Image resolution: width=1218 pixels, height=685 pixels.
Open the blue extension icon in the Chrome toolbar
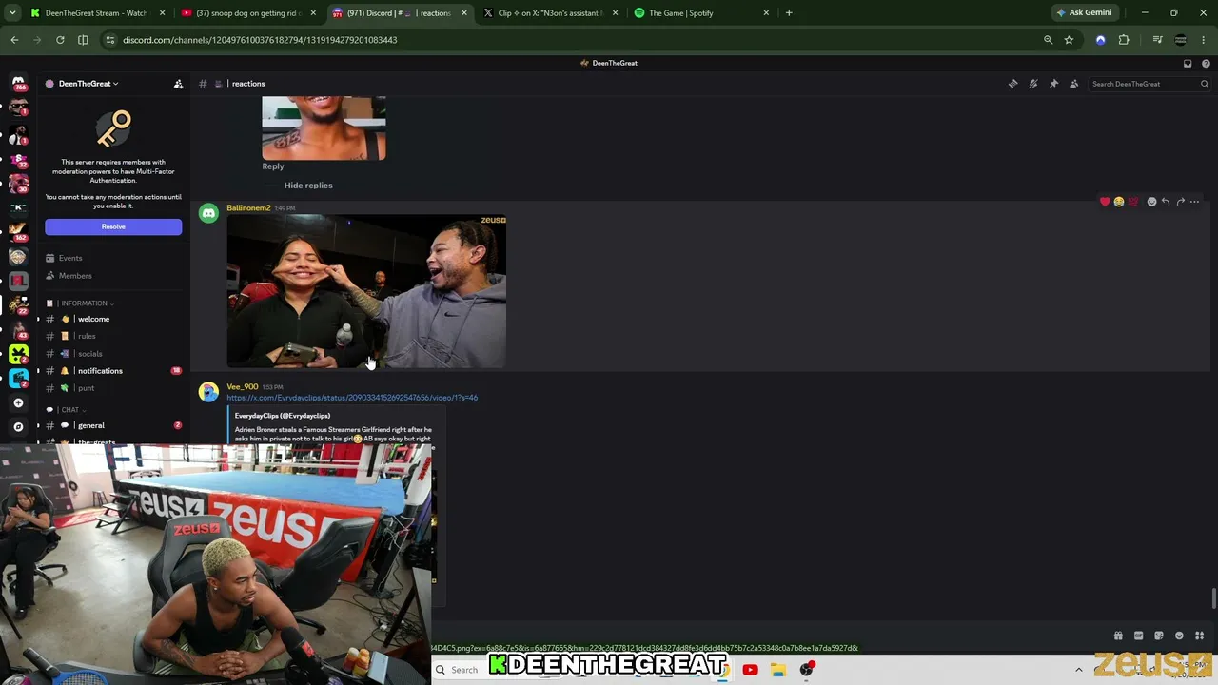point(1101,40)
